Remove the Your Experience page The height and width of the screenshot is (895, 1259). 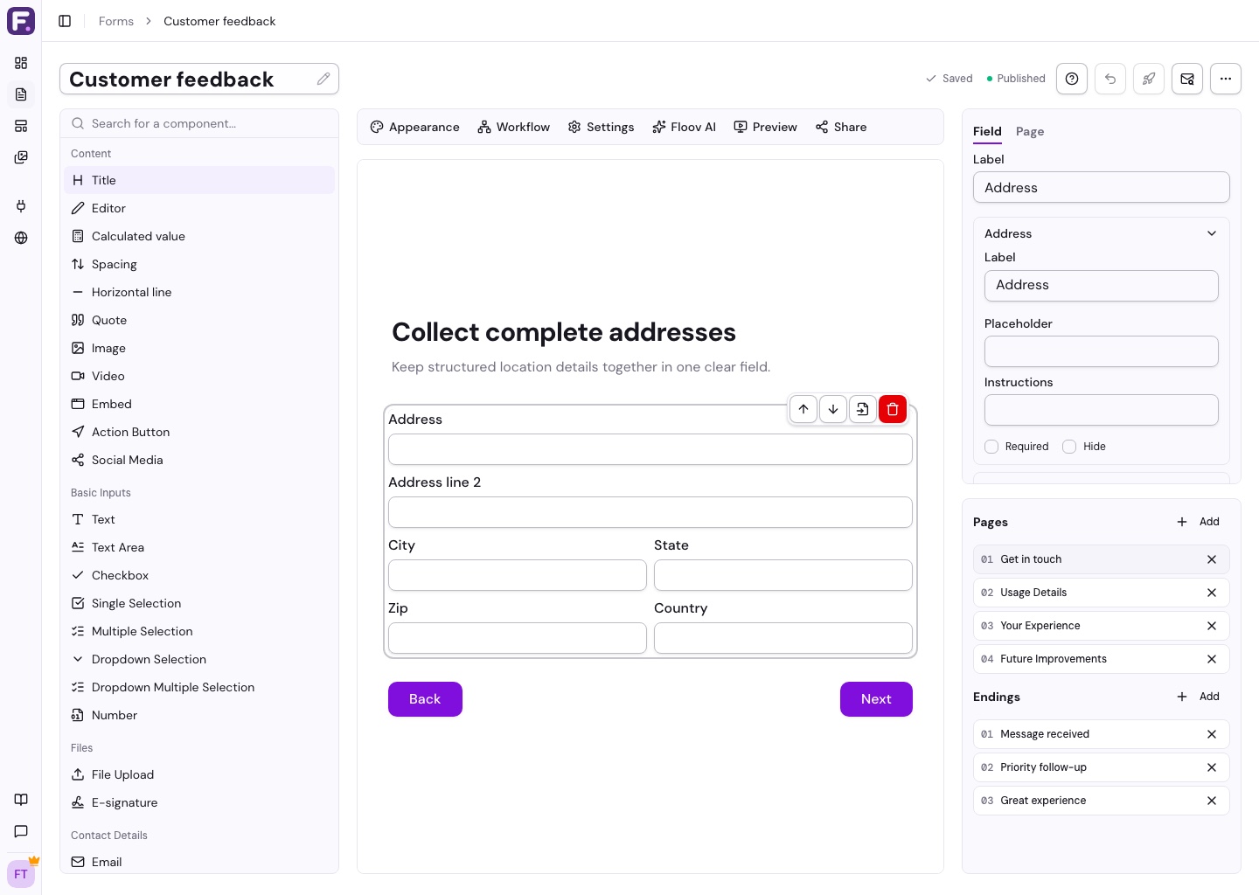coord(1212,626)
